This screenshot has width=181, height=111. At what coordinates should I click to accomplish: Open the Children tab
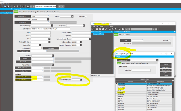pos(57,12)
